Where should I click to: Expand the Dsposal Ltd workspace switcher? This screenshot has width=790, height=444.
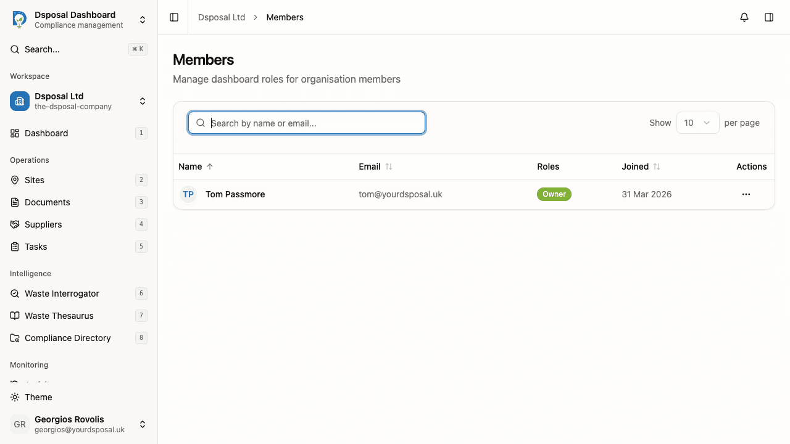pos(143,101)
